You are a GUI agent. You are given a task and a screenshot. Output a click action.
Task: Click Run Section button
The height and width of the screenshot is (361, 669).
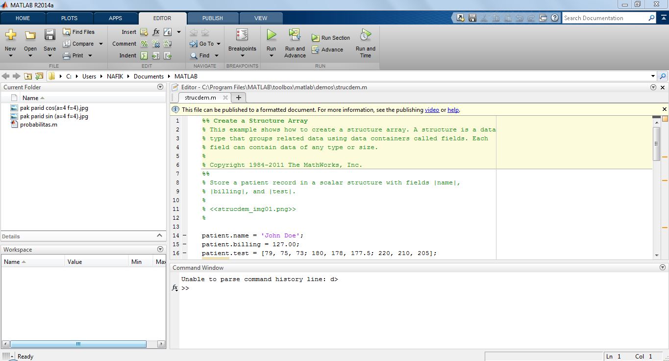(x=331, y=38)
